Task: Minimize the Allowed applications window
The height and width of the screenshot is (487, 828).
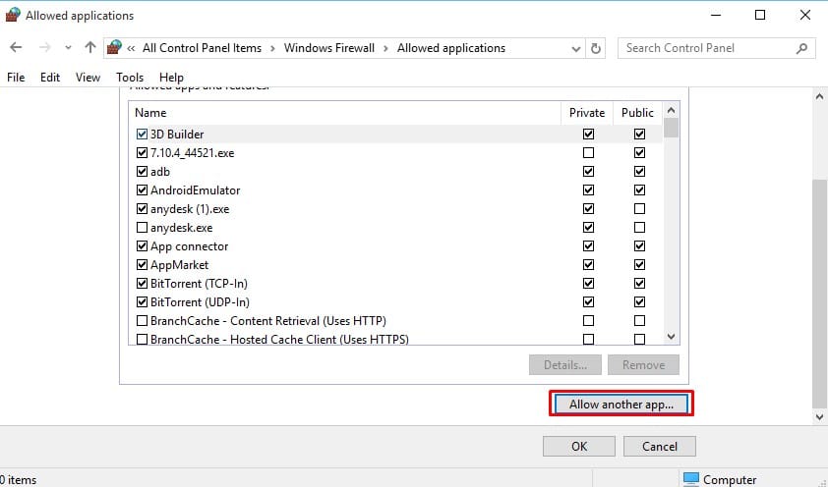Action: 716,16
